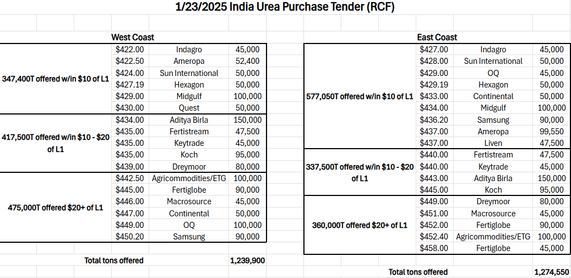Image resolution: width=571 pixels, height=278 pixels.
Task: Select the 577,050T offered w/in $10 cell
Action: click(360, 96)
